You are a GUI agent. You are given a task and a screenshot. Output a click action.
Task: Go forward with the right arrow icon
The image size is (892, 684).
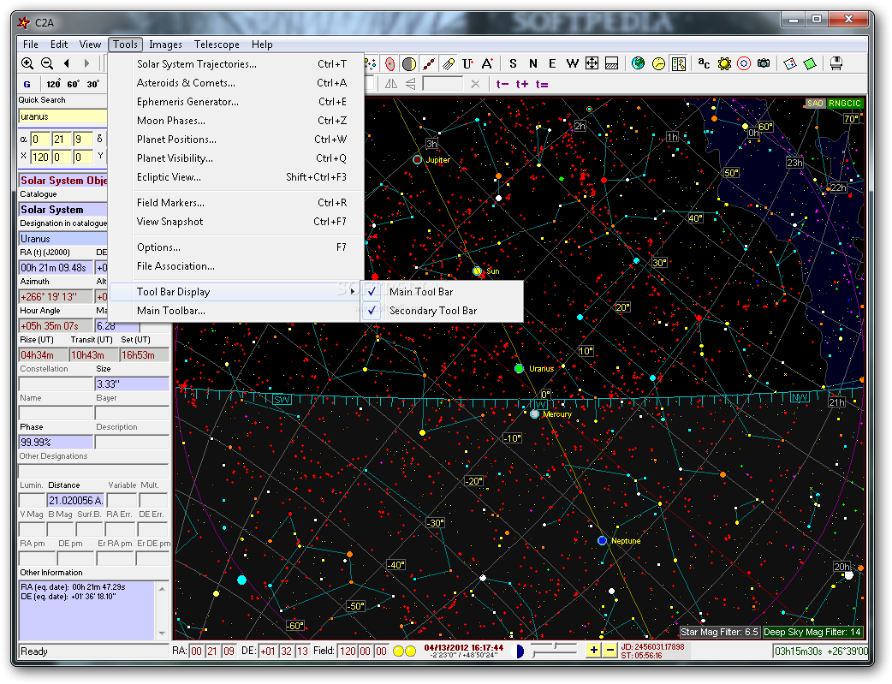(x=86, y=63)
